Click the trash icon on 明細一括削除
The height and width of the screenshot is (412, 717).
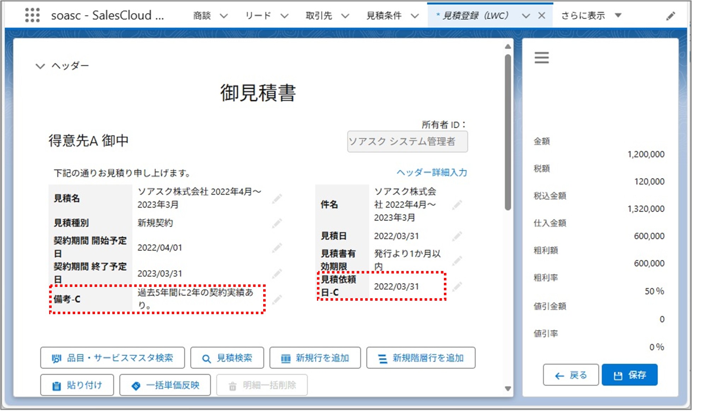[x=232, y=385]
